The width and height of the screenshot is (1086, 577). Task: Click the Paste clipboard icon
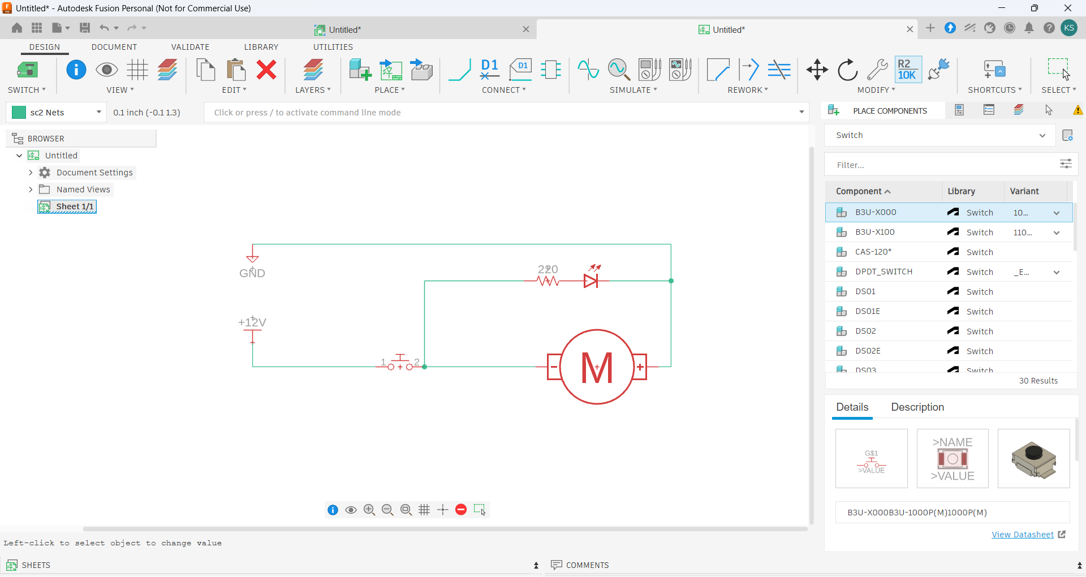[x=236, y=70]
